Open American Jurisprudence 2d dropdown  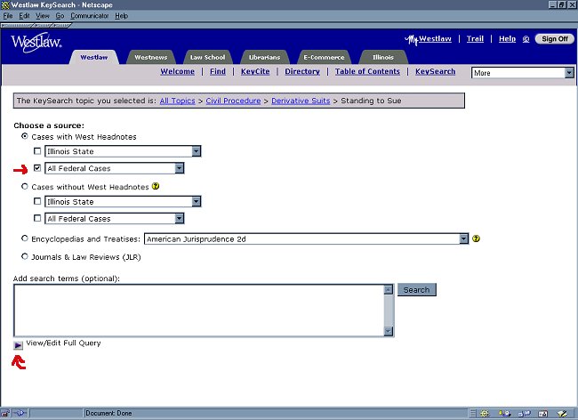pyautogui.click(x=306, y=239)
